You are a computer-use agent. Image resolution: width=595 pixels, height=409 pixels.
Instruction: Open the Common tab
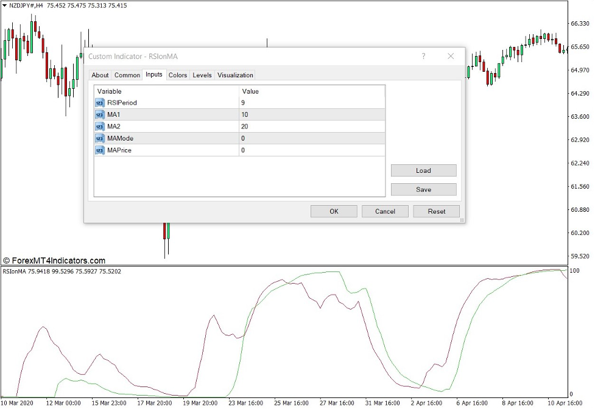pyautogui.click(x=127, y=75)
